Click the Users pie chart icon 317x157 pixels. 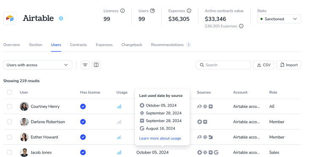coord(153,11)
